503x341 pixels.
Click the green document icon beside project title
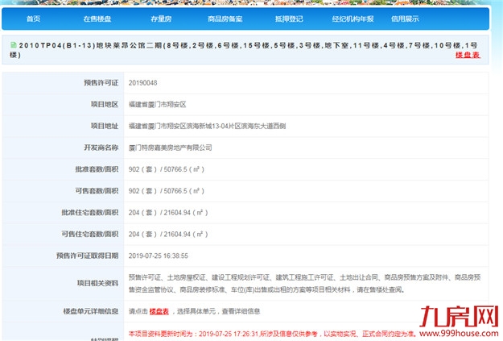click(x=13, y=45)
